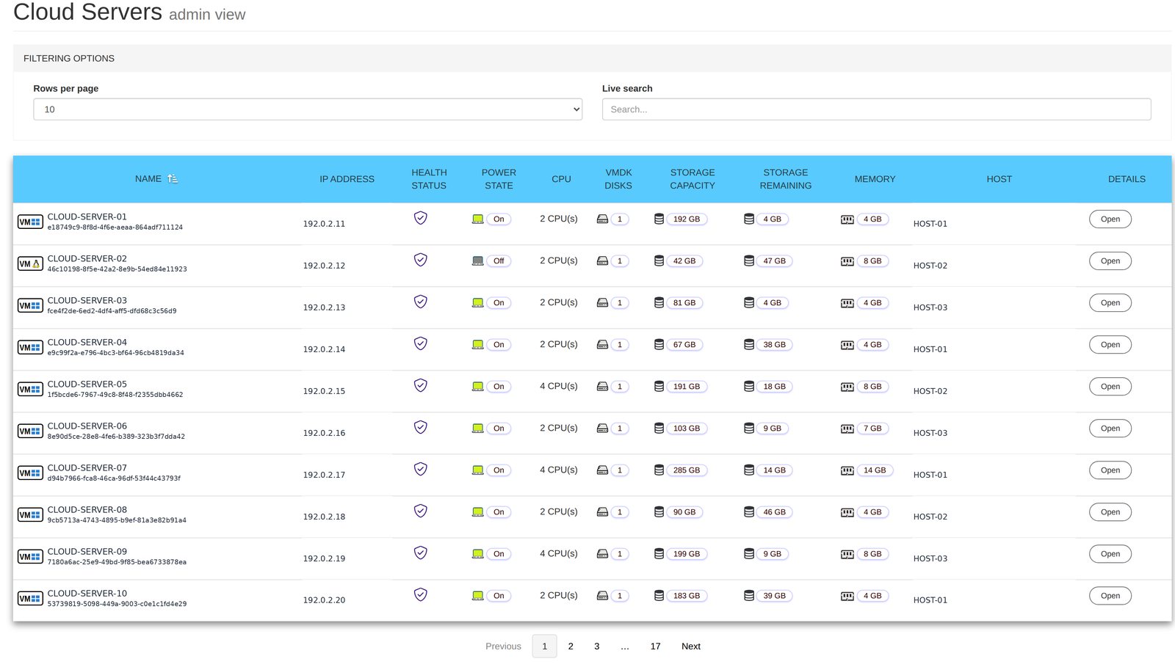This screenshot has height=667, width=1175.
Task: Toggle the On power badge of CLOUD-SERVER-01
Action: click(x=499, y=219)
